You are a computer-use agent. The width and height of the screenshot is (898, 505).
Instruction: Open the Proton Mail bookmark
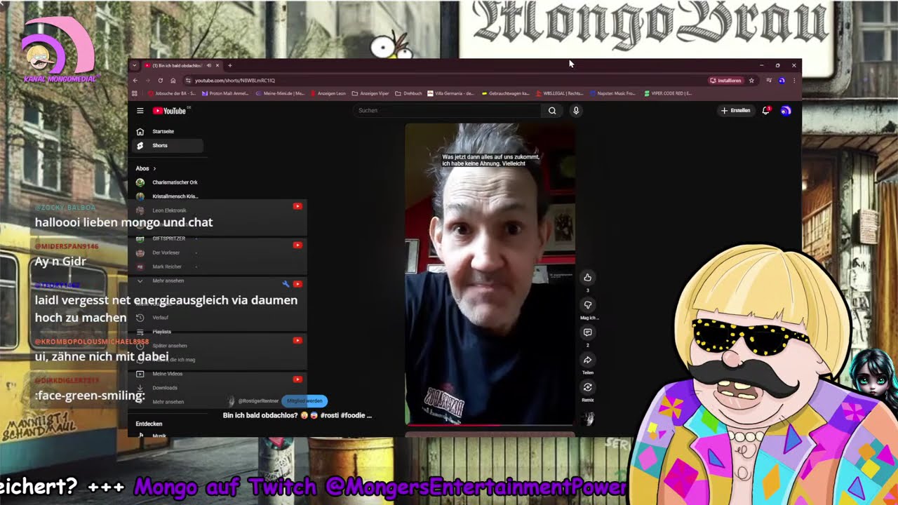tap(225, 93)
